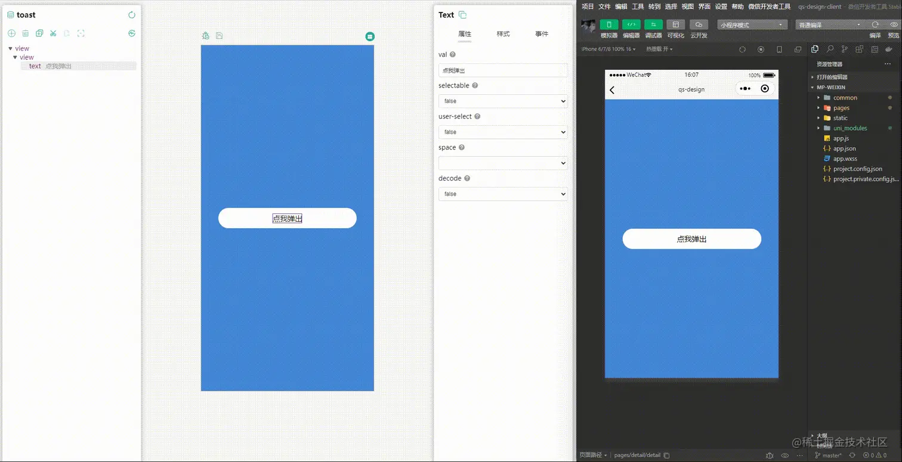This screenshot has height=462, width=902.
Task: Click the preview eye icon in the DevTools toolbar
Action: (x=894, y=24)
